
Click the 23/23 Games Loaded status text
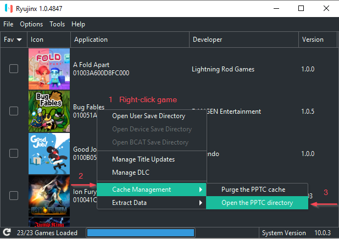point(47,233)
